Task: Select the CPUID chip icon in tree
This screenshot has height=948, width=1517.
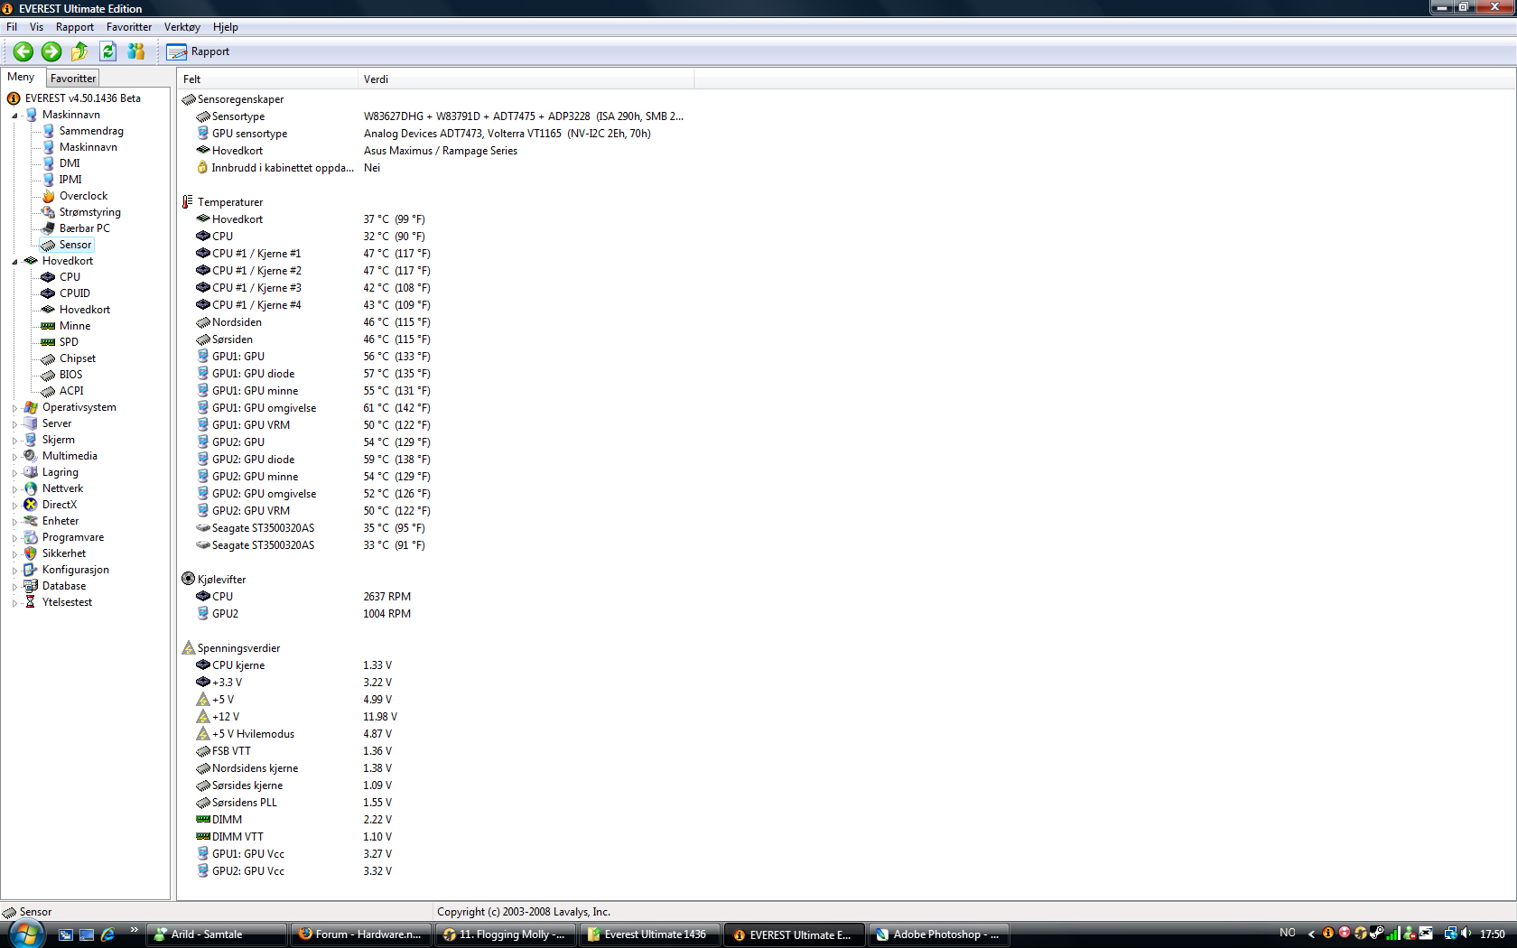Action: coord(48,293)
